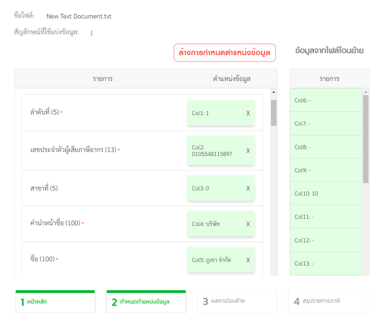
Task: Select the Col13: - item
Action: pyautogui.click(x=326, y=263)
